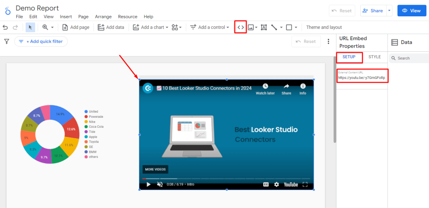Click the channel avatar in video

coord(148,88)
